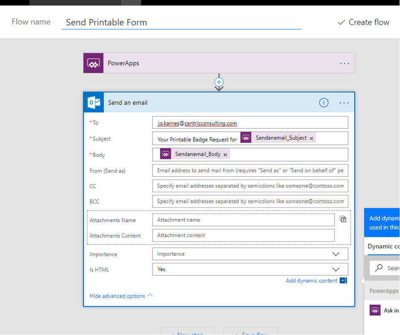The width and height of the screenshot is (400, 335).
Task: Click the Flow name text field
Action: (x=181, y=23)
